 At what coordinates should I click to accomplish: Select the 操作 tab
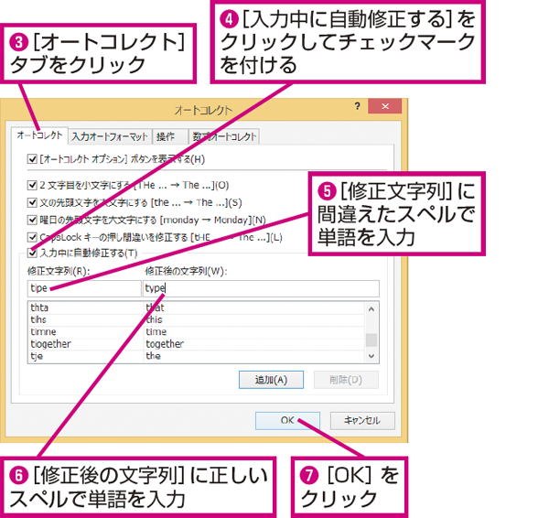[166, 136]
